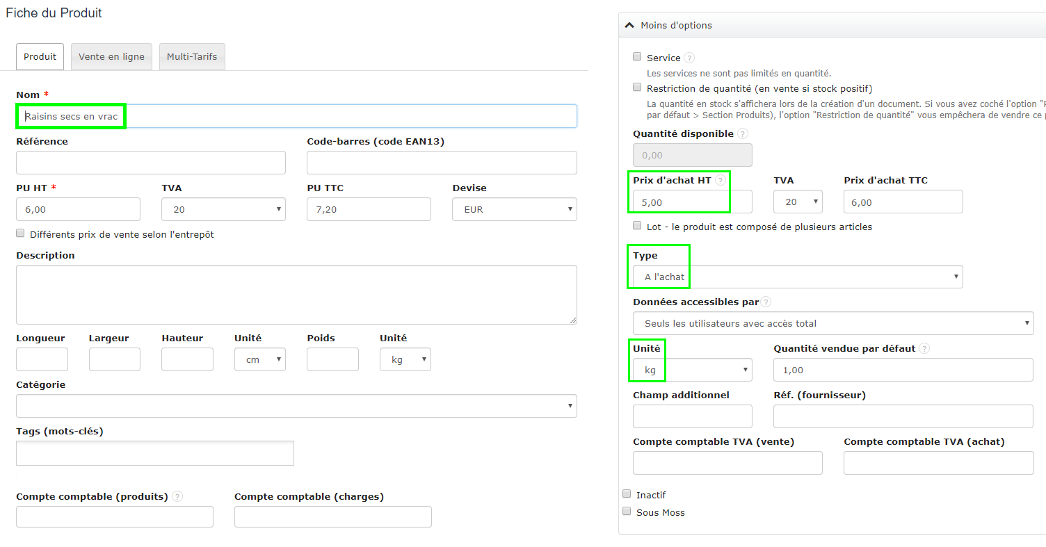Enable Lot - produit composé de plusieurs articles
This screenshot has height=547, width=1046.
pos(637,225)
